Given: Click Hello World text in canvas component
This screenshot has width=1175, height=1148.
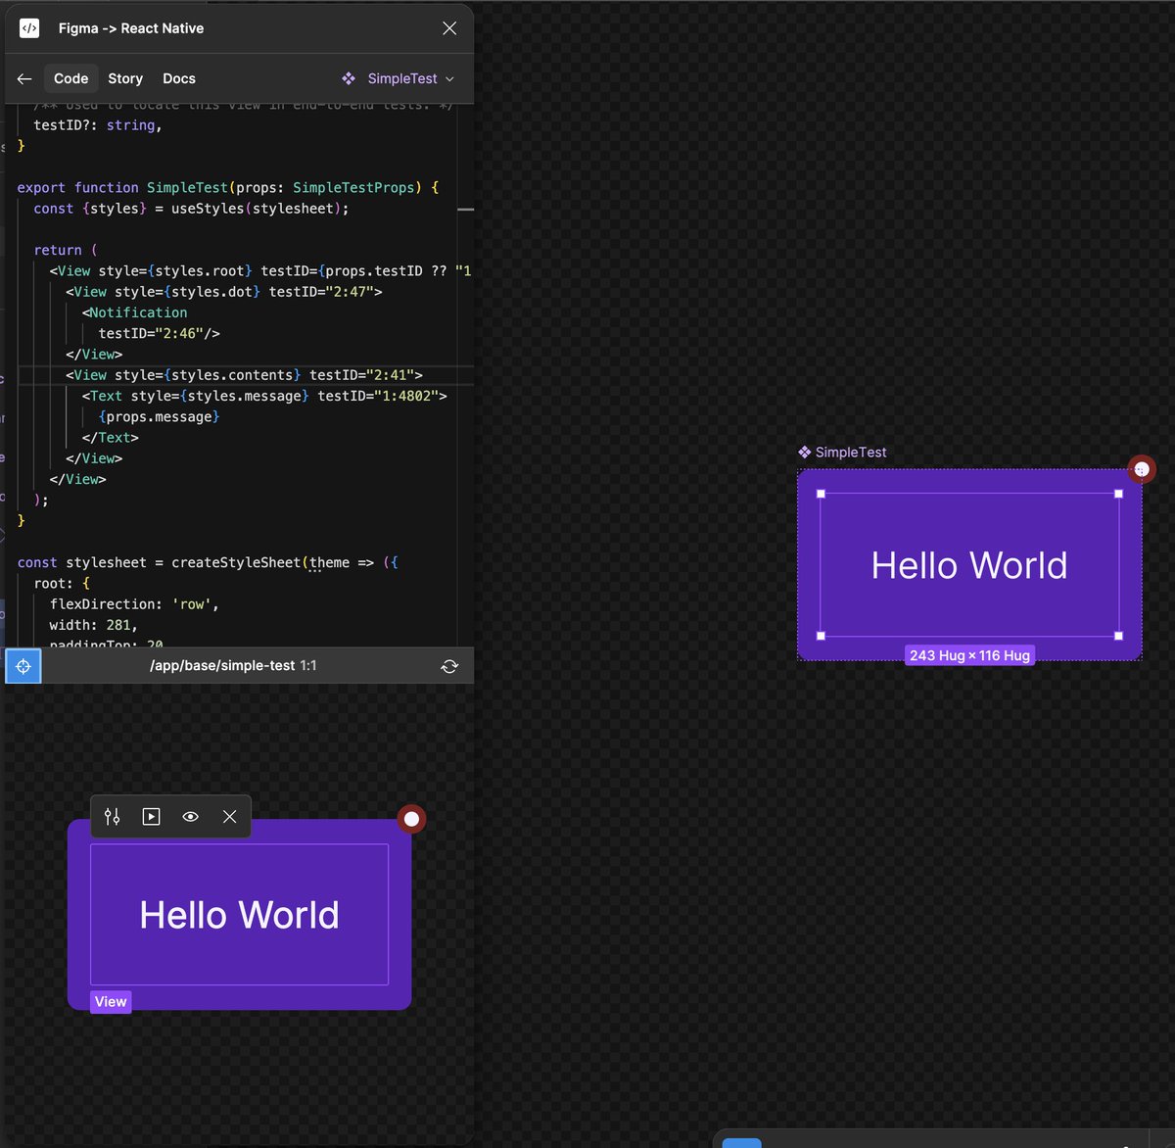Looking at the screenshot, I should (969, 565).
